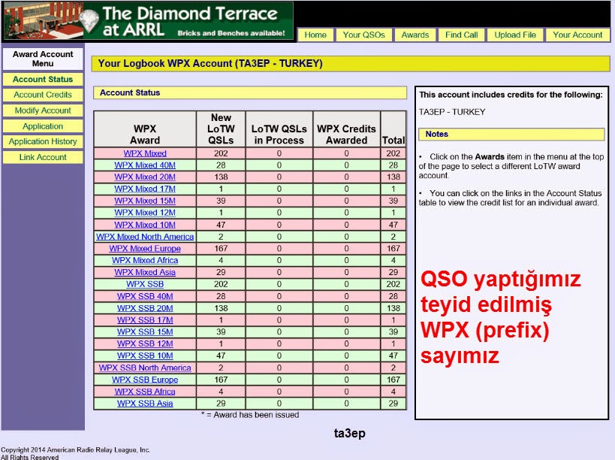Open Account Credits in sidebar
The height and width of the screenshot is (460, 615).
[x=43, y=95]
